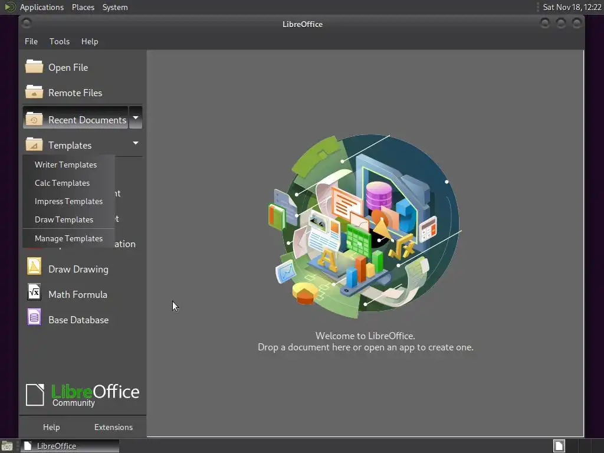The image size is (604, 453).
Task: Collapse the Templates dropdown arrow
Action: tap(136, 143)
